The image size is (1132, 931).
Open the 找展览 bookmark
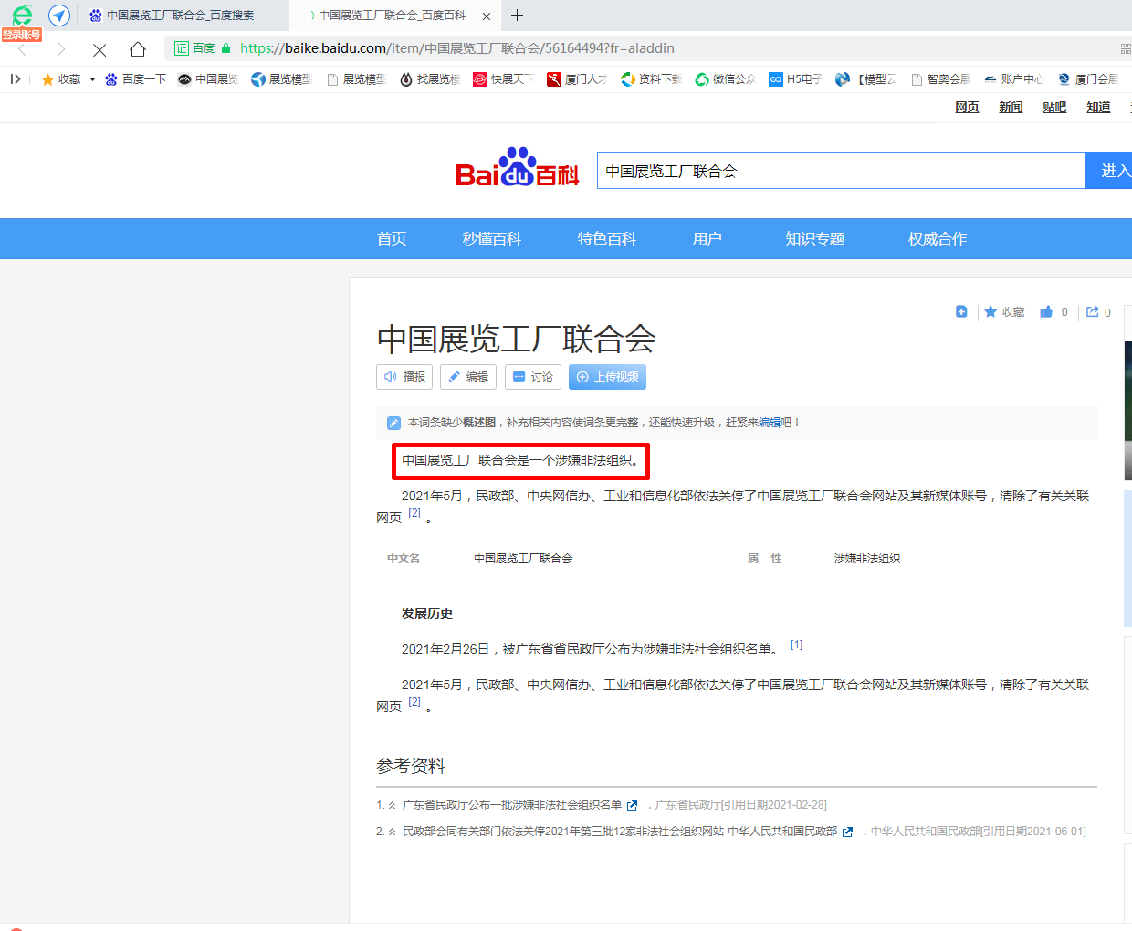pyautogui.click(x=430, y=79)
